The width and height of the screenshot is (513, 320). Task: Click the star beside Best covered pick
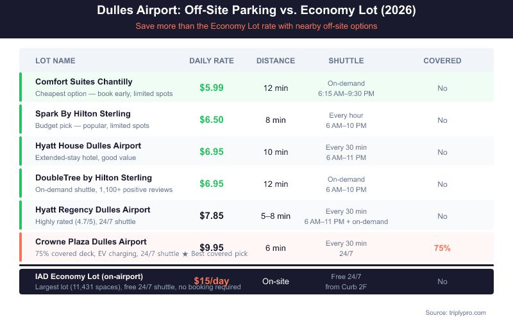185,254
